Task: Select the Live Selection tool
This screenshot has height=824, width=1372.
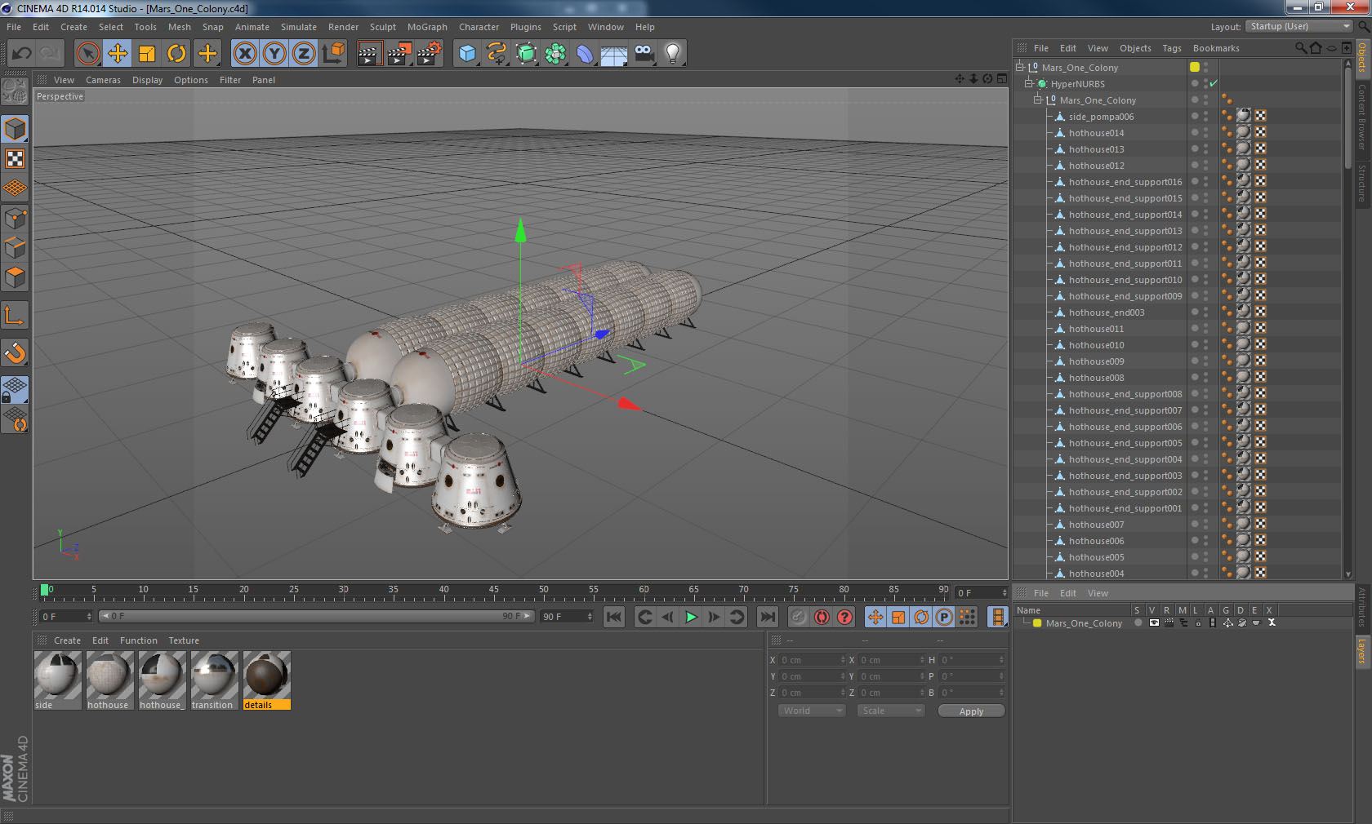Action: point(87,54)
